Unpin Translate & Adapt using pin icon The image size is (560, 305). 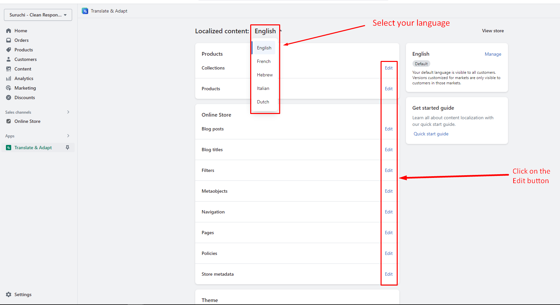coord(67,148)
